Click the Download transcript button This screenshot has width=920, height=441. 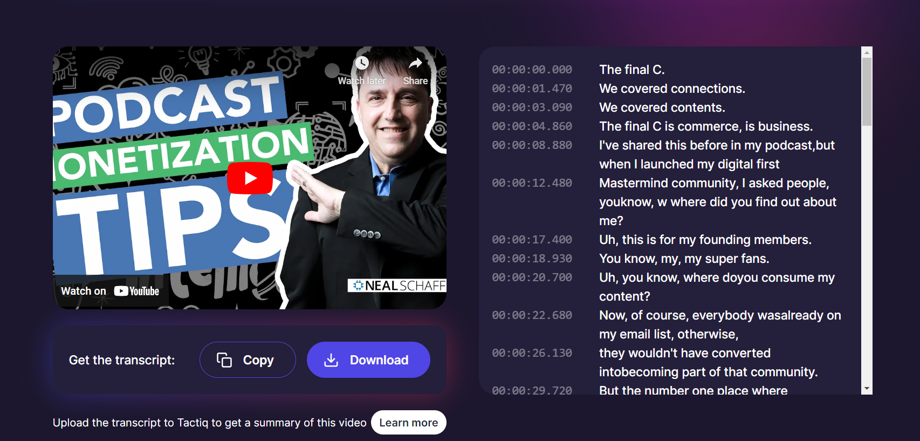[368, 359]
